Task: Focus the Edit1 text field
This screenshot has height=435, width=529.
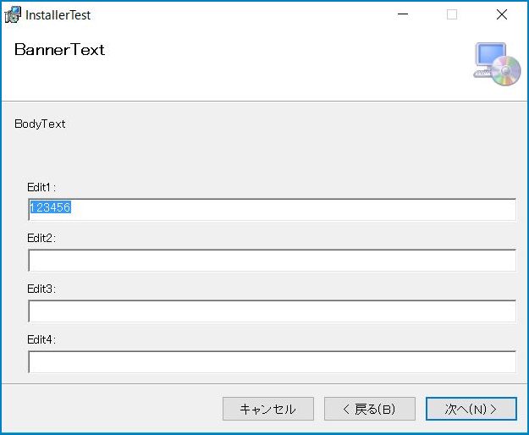Action: click(x=272, y=209)
